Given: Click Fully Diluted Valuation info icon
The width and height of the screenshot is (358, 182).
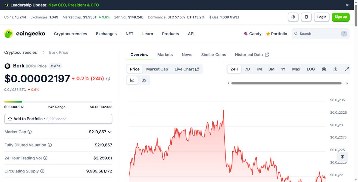Looking at the screenshot, I should (x=50, y=145).
